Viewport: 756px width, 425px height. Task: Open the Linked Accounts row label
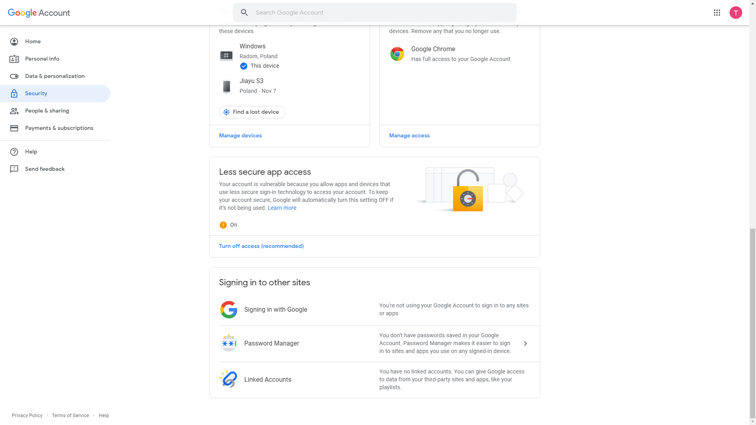pyautogui.click(x=268, y=380)
